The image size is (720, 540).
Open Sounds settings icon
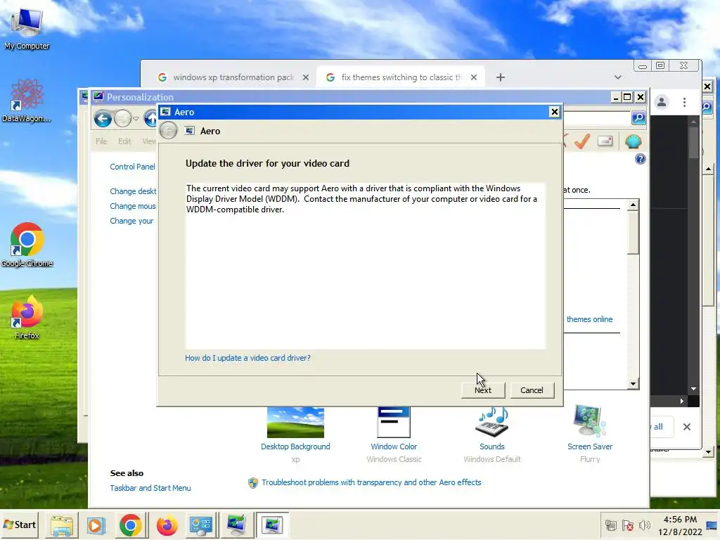point(491,422)
